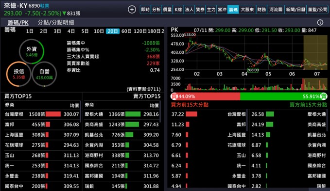The image size is (330, 191).
Task: Select 港商野村 seller row with 338張
Action: tap(122, 155)
